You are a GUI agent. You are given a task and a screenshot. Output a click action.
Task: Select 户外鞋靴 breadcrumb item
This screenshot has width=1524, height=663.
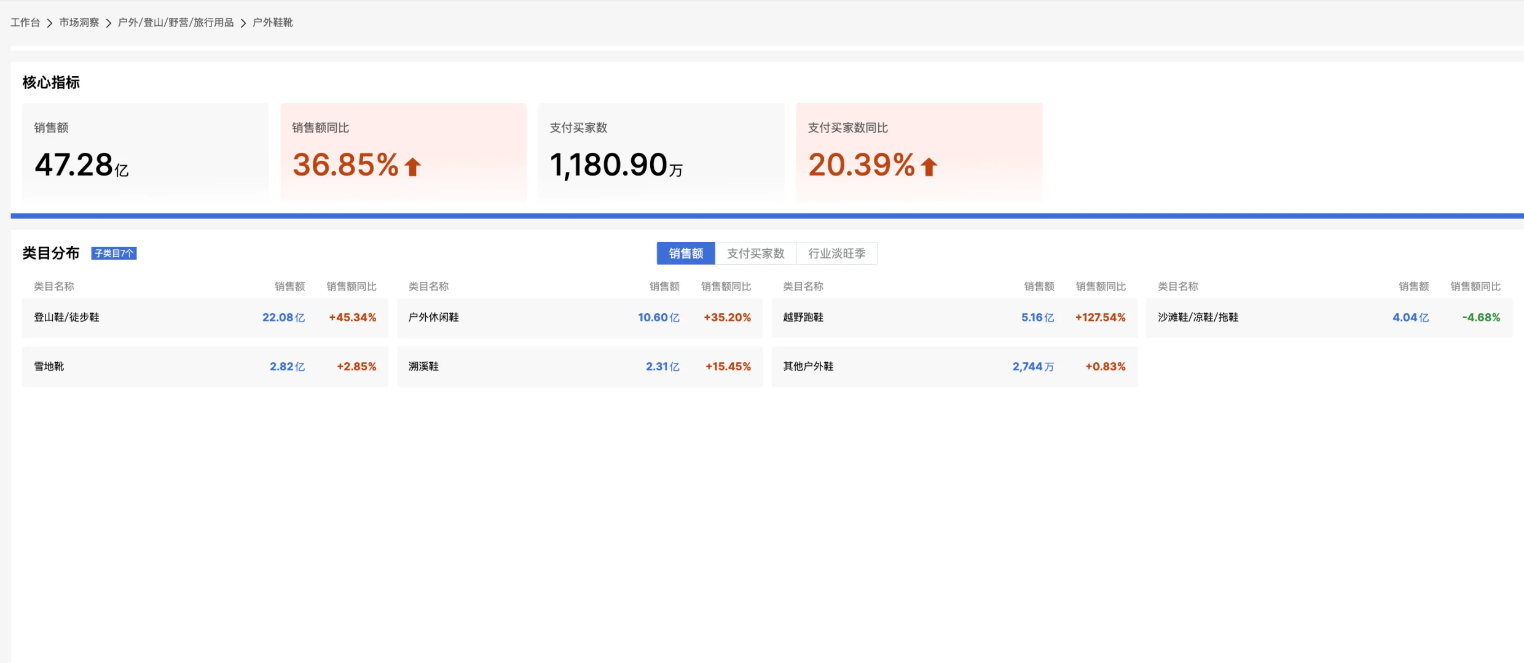[273, 23]
